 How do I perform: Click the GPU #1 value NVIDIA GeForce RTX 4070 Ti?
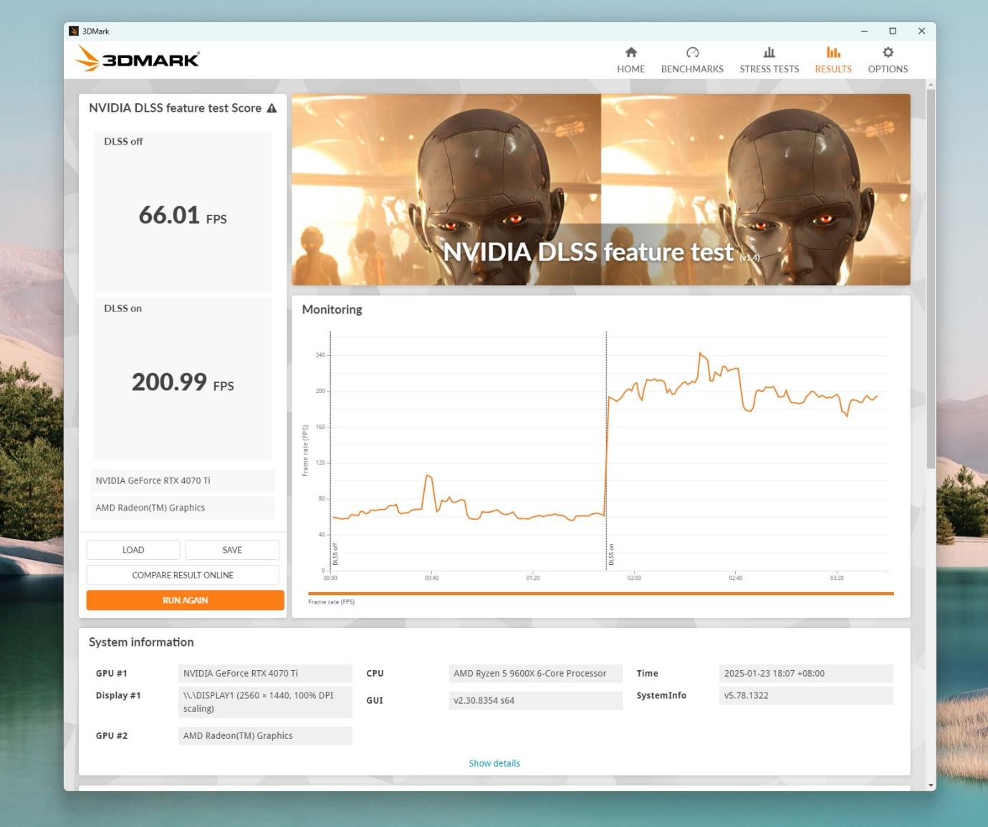[265, 673]
